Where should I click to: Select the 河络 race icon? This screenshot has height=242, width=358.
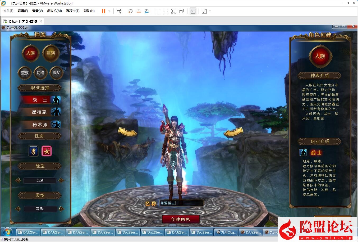(40, 73)
